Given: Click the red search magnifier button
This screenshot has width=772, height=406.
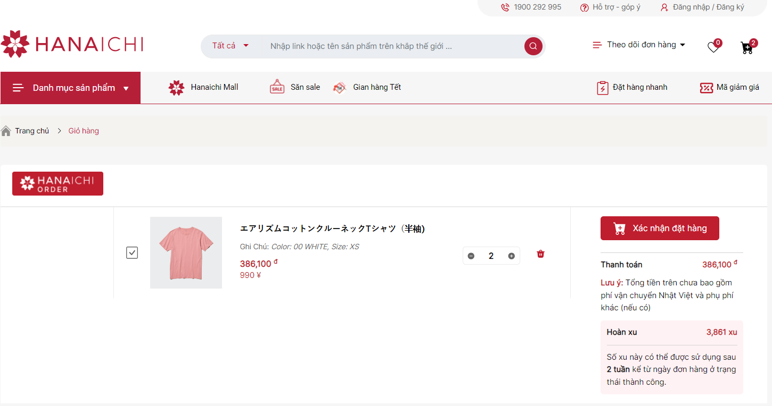Looking at the screenshot, I should point(533,46).
